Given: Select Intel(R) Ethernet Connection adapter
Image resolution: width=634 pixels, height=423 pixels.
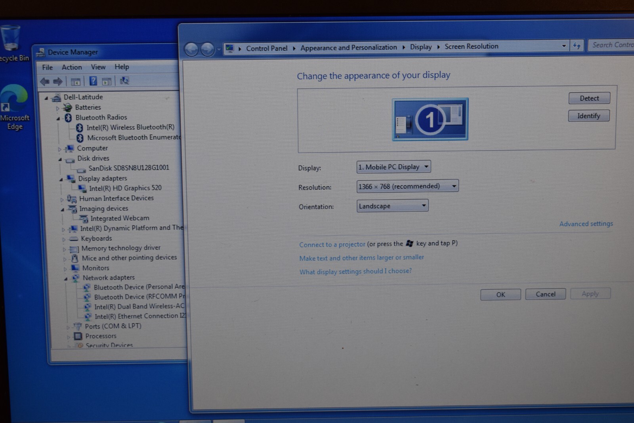Looking at the screenshot, I should pyautogui.click(x=139, y=316).
